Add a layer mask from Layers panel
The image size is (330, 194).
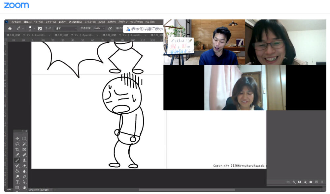[x=299, y=182]
